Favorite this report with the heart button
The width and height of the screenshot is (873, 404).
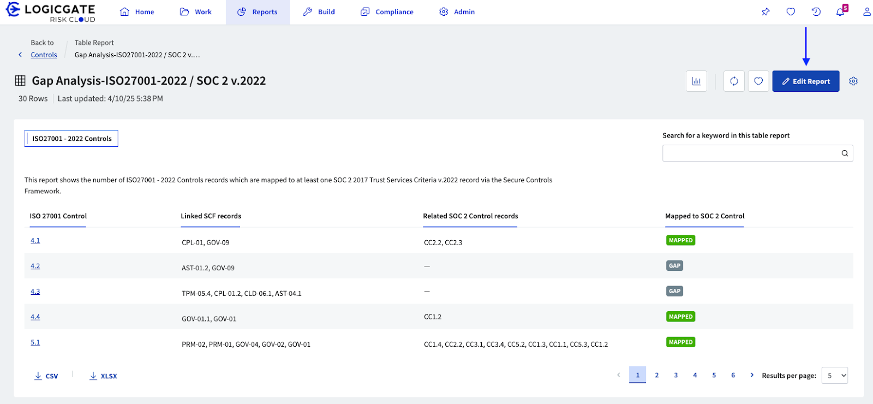(x=758, y=81)
